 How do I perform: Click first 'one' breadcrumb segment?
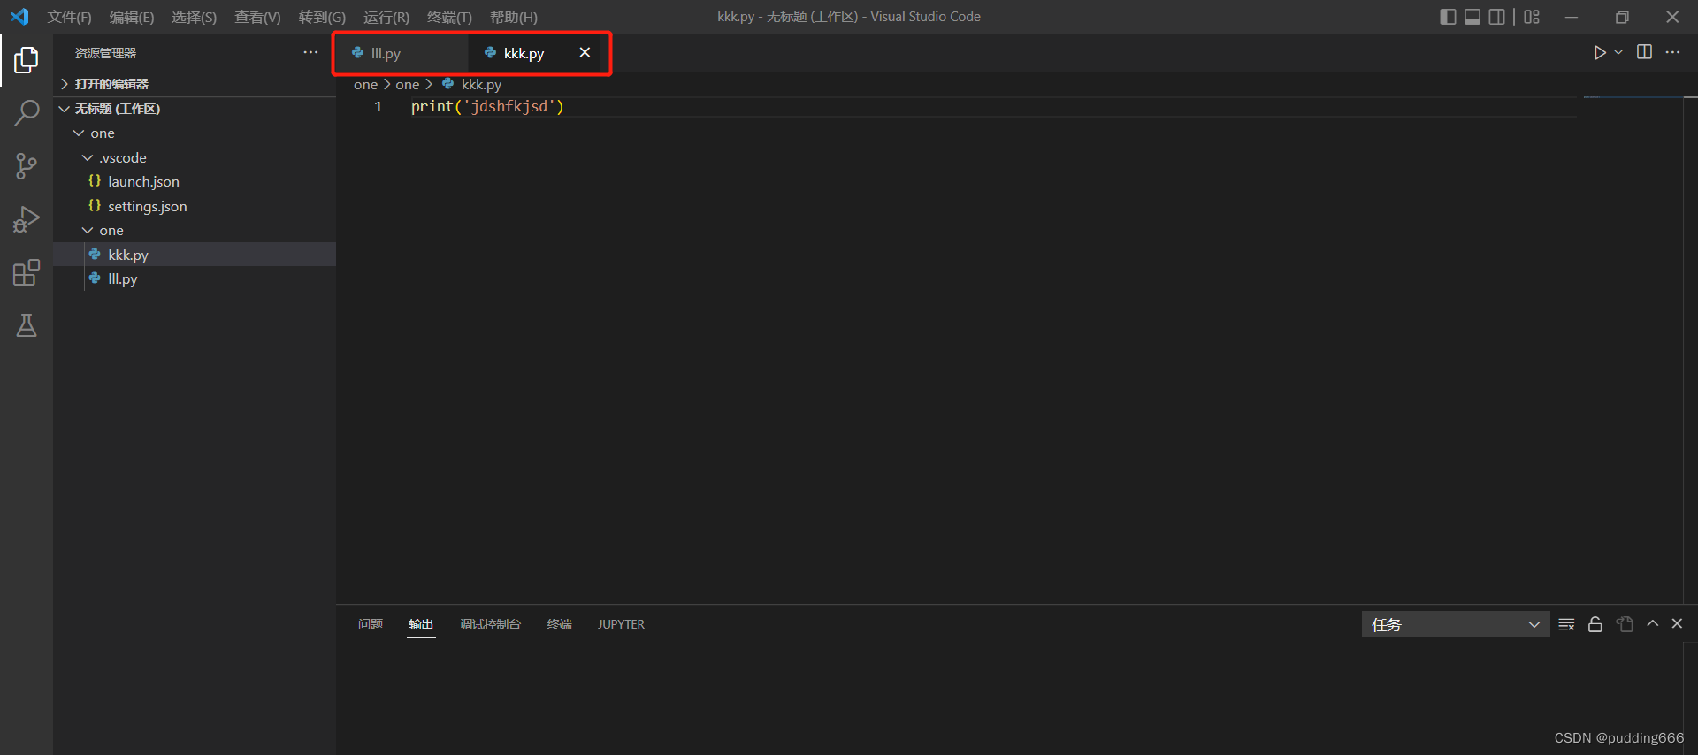365,84
